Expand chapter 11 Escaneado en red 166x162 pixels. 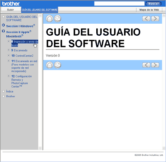tap(9, 61)
